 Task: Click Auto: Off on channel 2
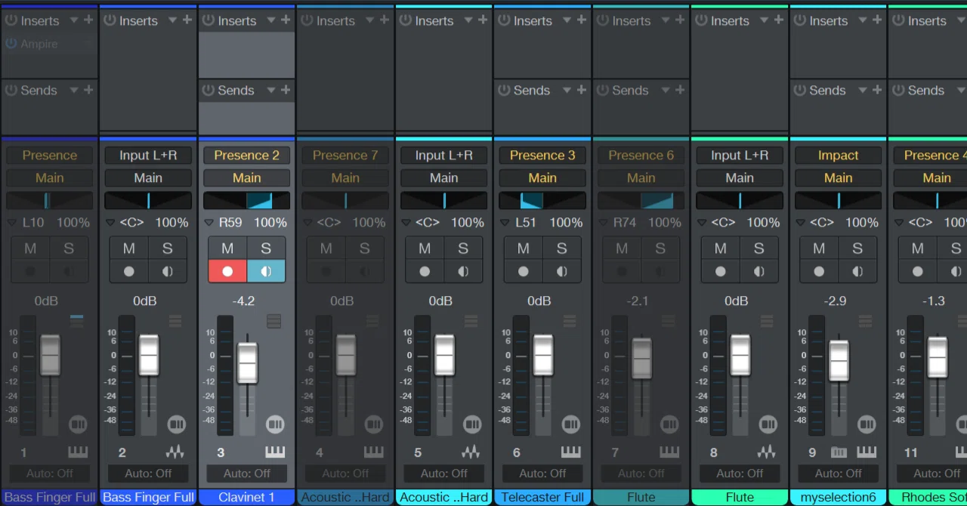point(148,474)
